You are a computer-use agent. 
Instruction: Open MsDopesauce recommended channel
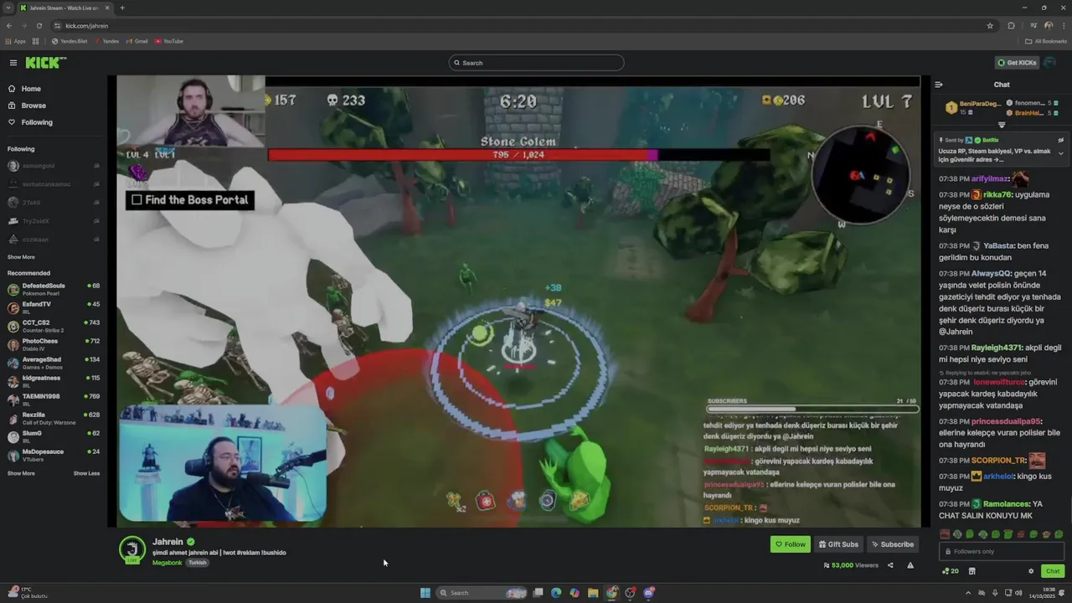point(54,455)
